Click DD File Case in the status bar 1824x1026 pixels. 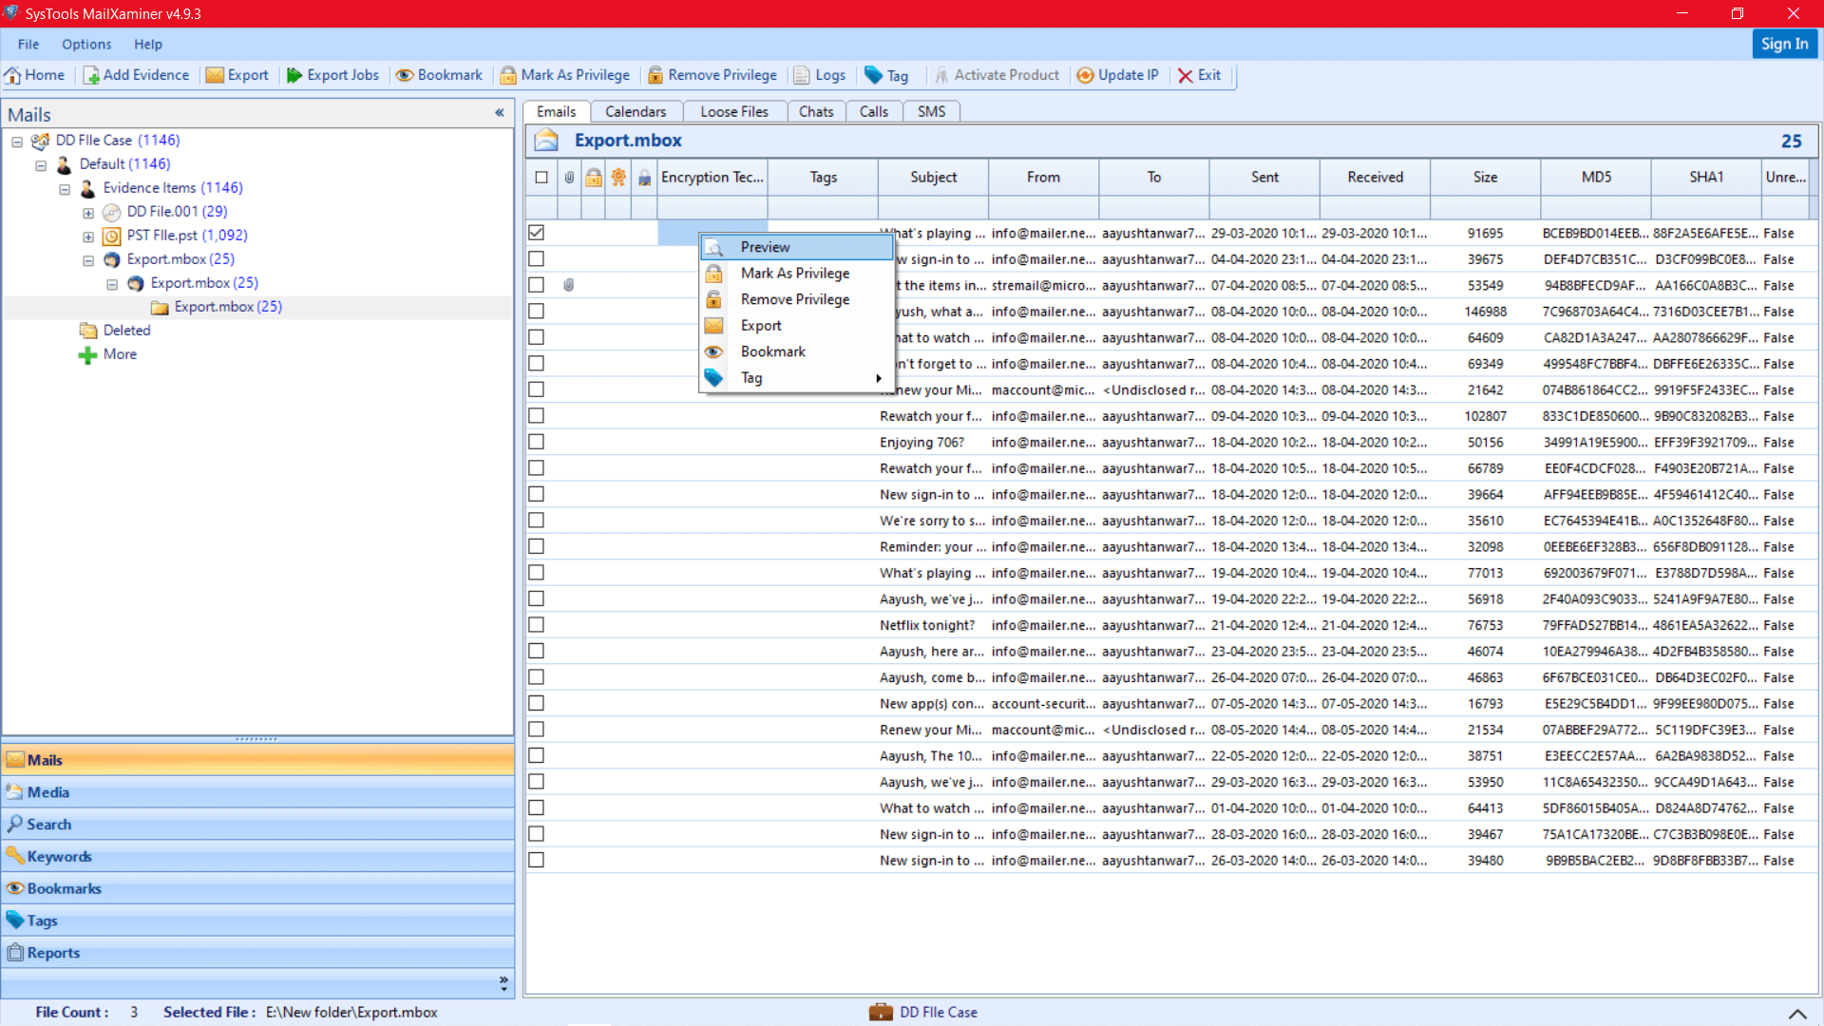937,1012
